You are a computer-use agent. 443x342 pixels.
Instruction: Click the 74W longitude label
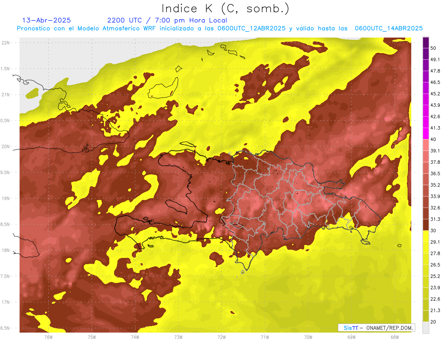point(135,337)
